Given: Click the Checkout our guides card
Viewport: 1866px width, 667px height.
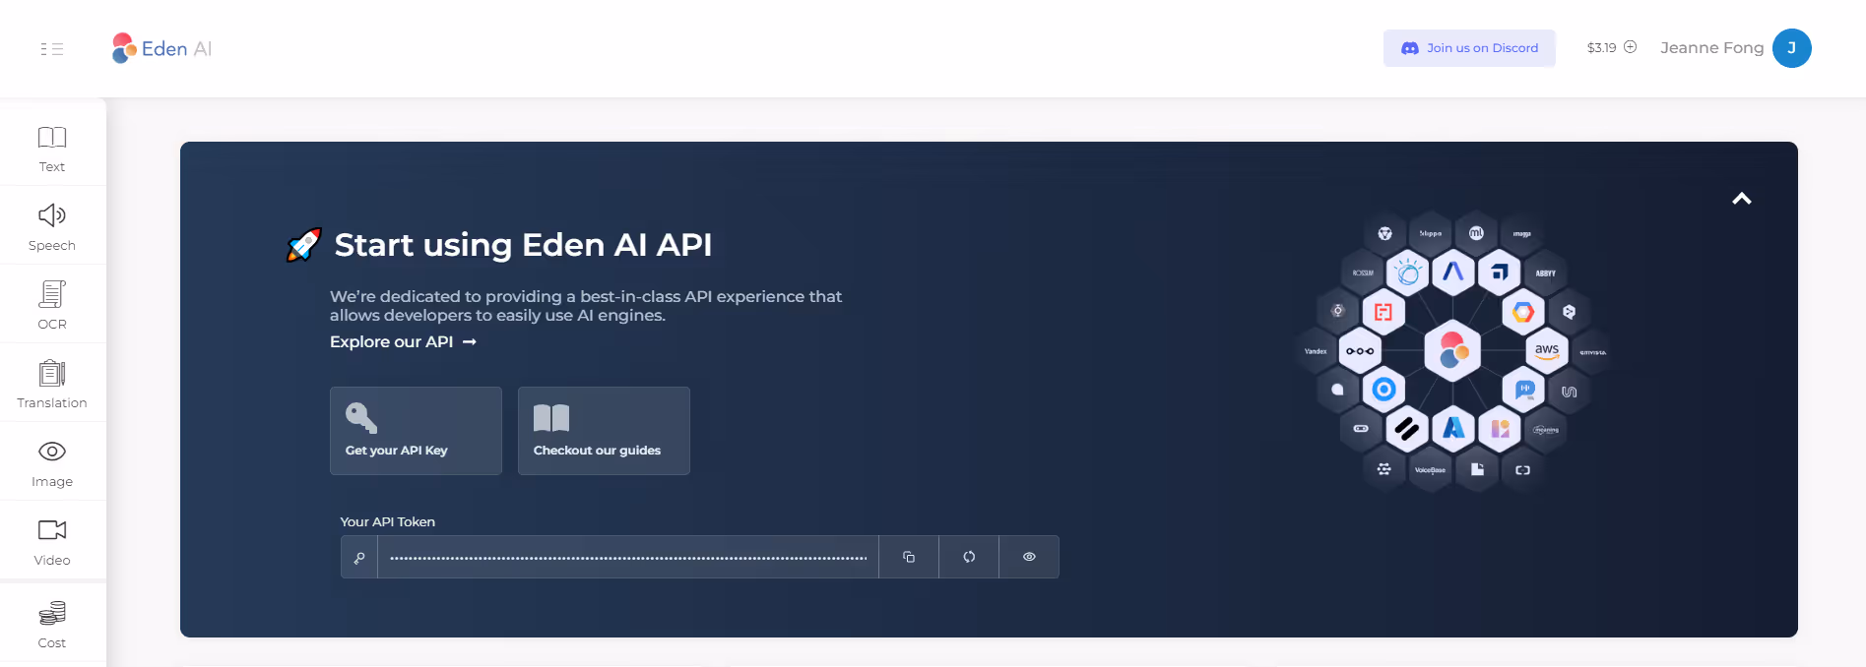Looking at the screenshot, I should pyautogui.click(x=604, y=431).
